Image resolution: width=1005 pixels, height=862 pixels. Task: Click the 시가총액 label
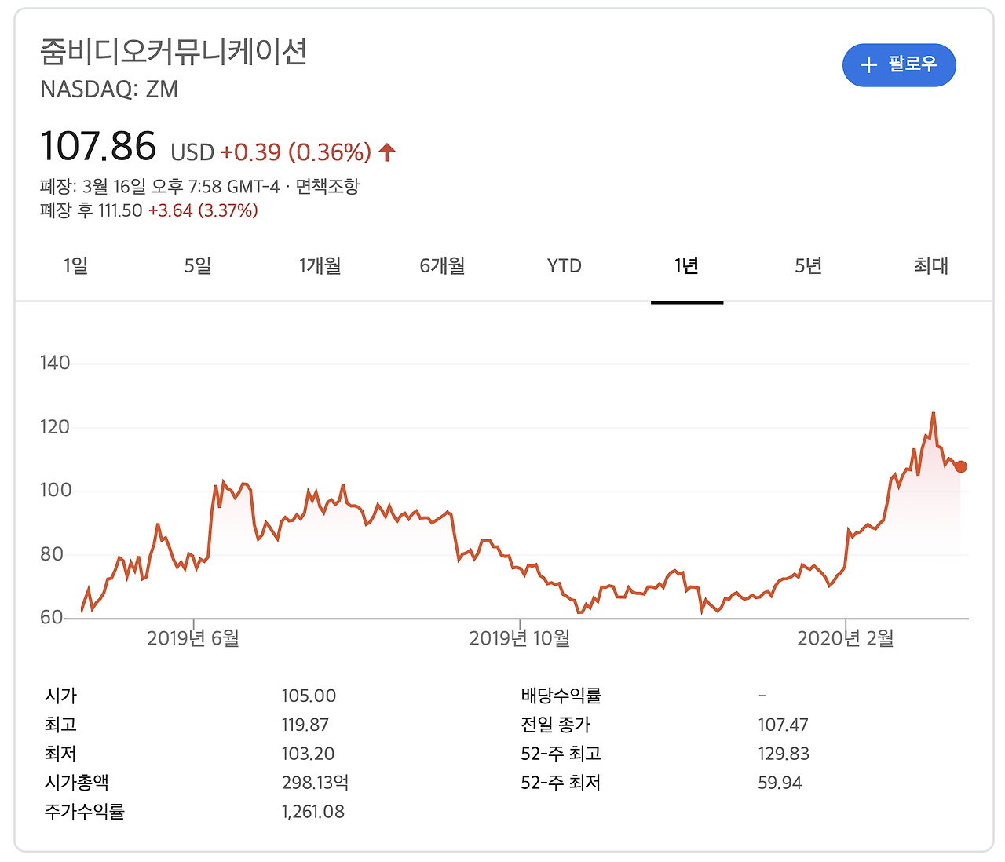[76, 783]
